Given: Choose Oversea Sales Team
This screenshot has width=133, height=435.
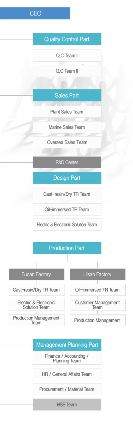Looking at the screenshot, I should click(x=67, y=142).
